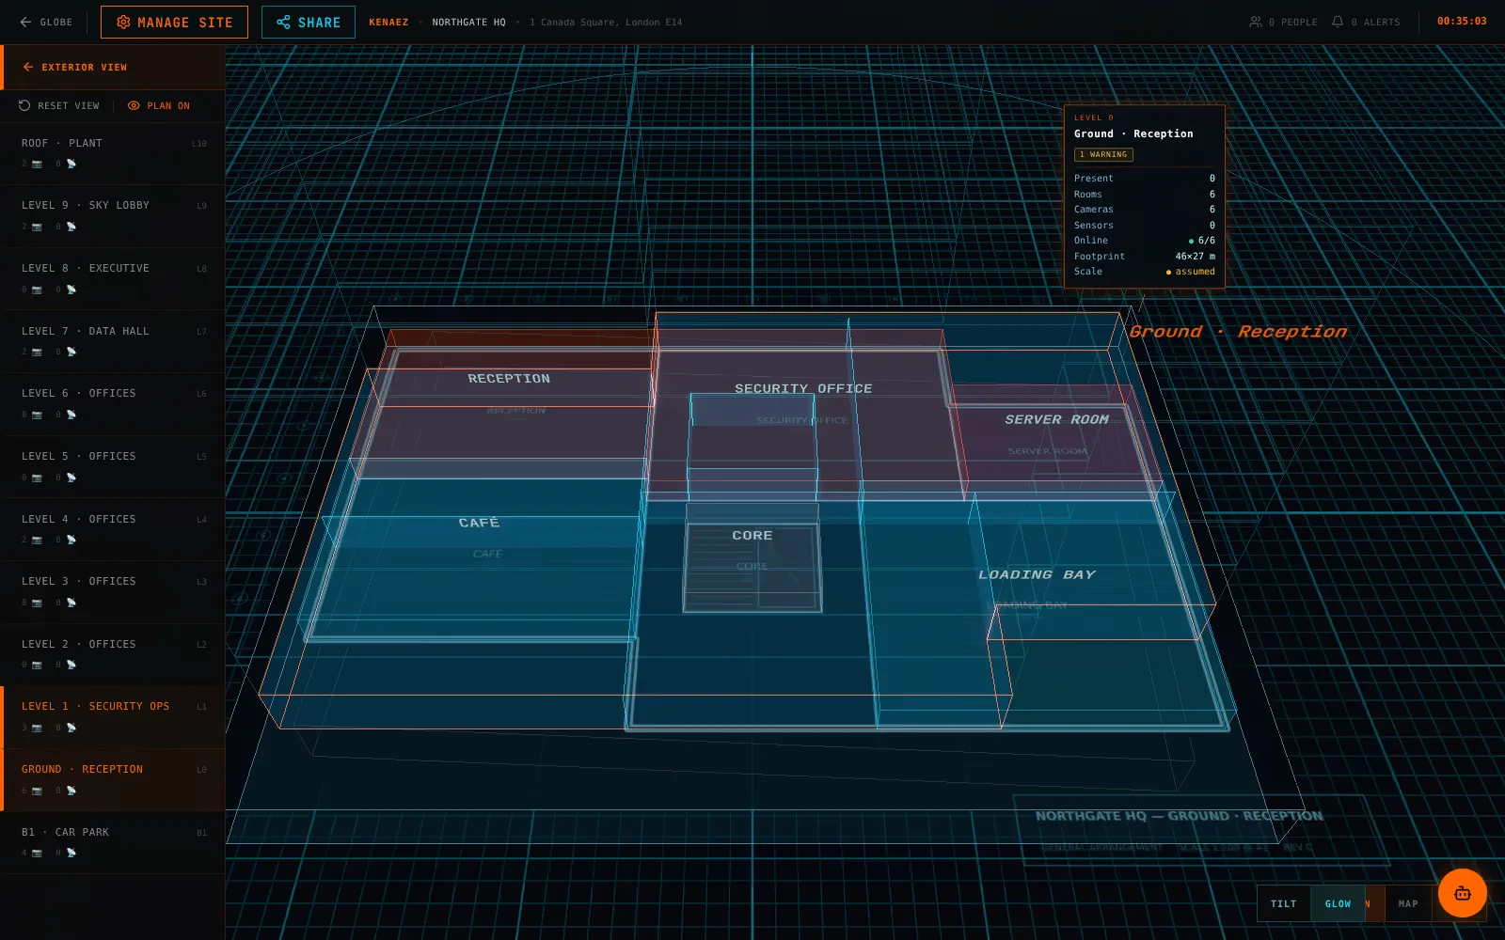Click the people count icon
The image size is (1505, 940).
(x=1255, y=22)
